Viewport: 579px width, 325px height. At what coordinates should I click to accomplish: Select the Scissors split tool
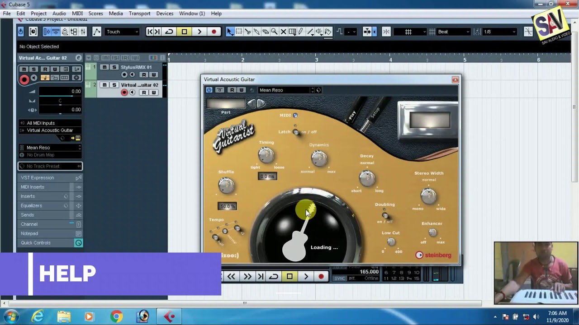pyautogui.click(x=248, y=32)
